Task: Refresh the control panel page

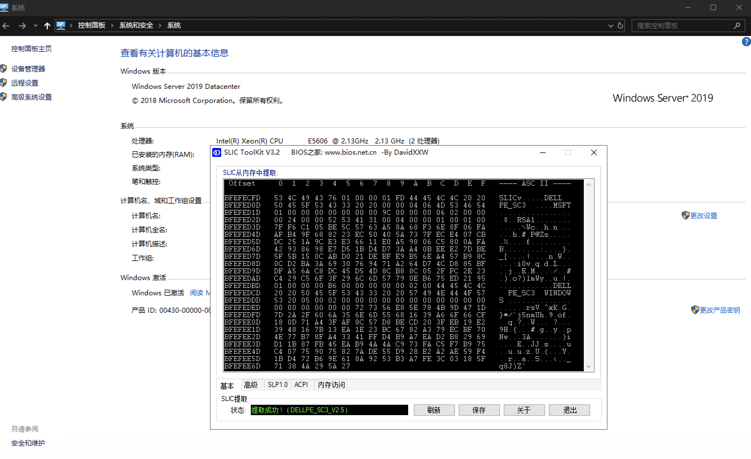Action: (620, 26)
